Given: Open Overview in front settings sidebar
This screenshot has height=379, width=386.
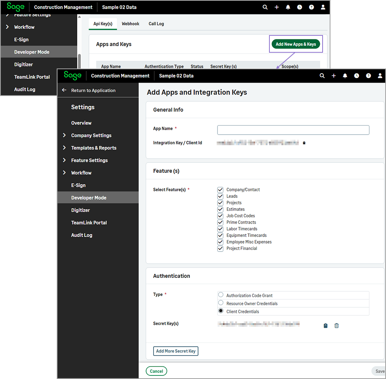Looking at the screenshot, I should coord(81,123).
